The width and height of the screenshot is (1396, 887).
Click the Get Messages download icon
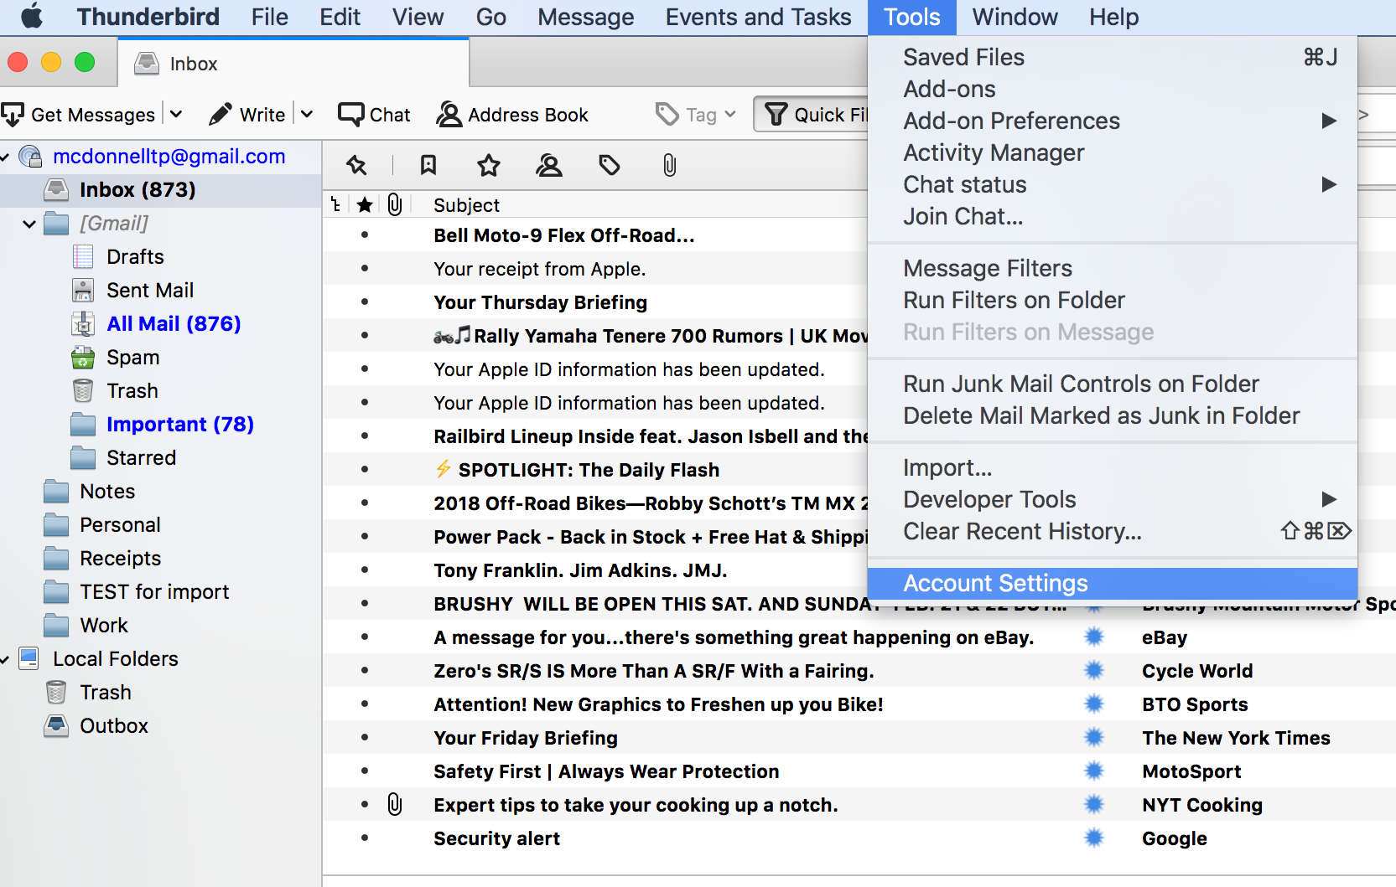[x=13, y=115]
